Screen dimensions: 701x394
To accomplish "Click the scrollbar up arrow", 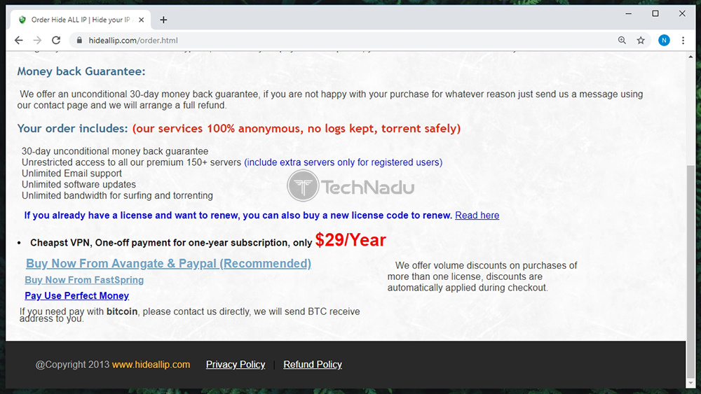I will [690, 57].
